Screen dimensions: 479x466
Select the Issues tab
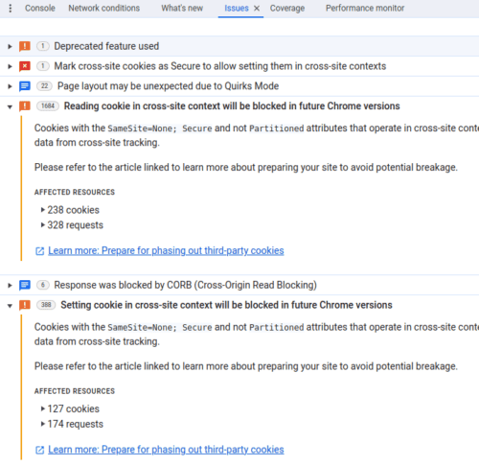point(237,8)
